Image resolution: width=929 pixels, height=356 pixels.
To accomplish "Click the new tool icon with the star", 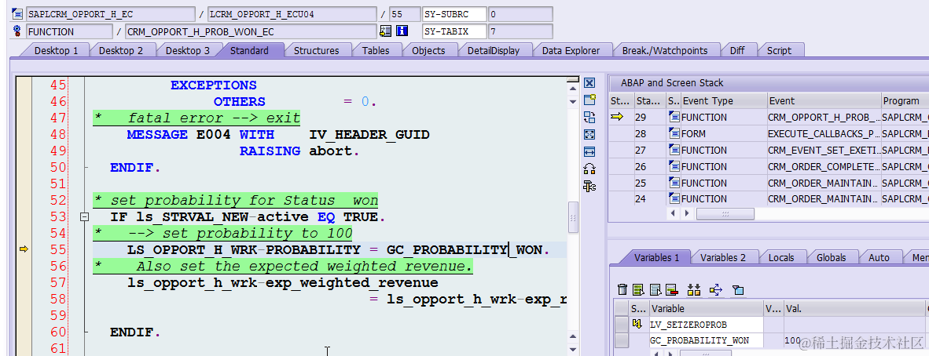I will (589, 100).
